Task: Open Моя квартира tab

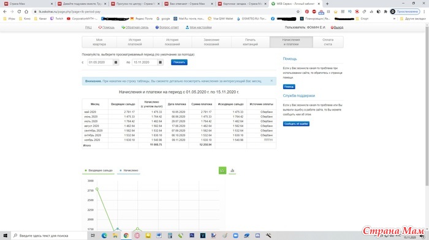Action: pos(99,42)
